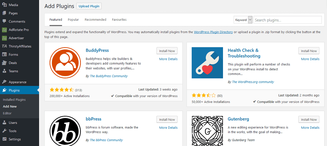Open Installed Plugins in the submenu
The height and width of the screenshot is (146, 327).
(14, 100)
